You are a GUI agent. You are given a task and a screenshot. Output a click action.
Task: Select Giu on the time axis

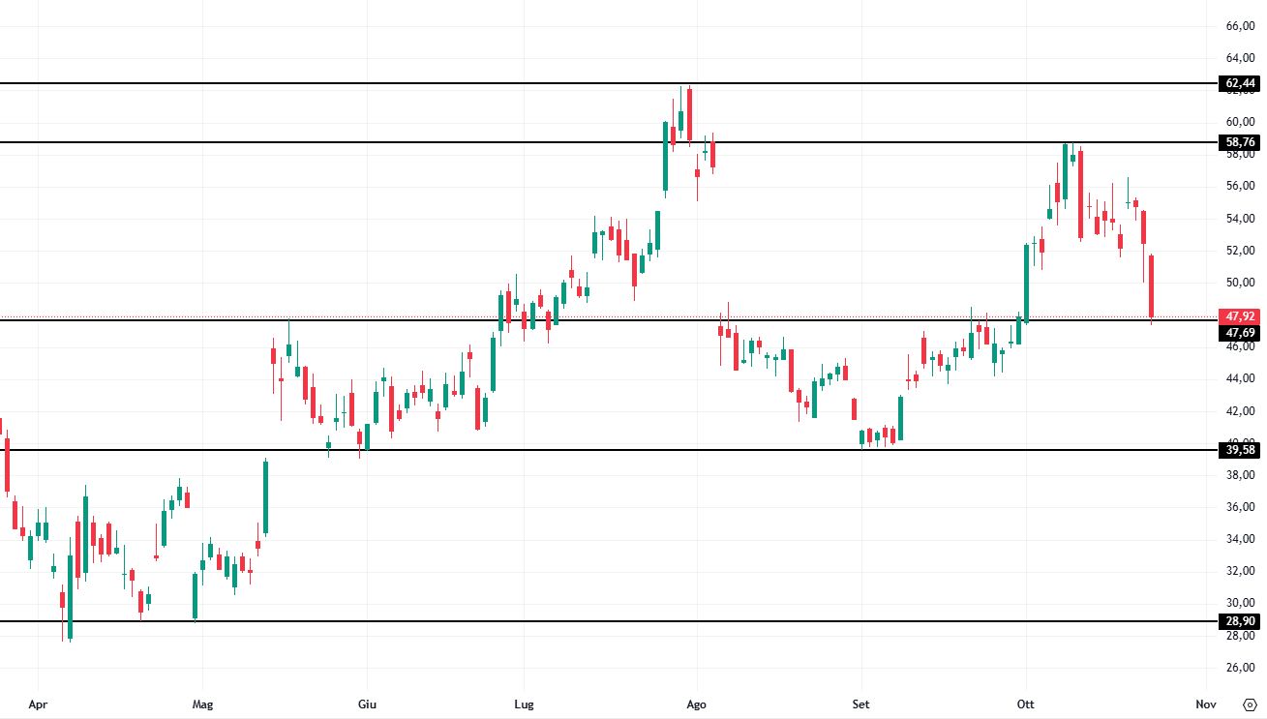point(367,704)
